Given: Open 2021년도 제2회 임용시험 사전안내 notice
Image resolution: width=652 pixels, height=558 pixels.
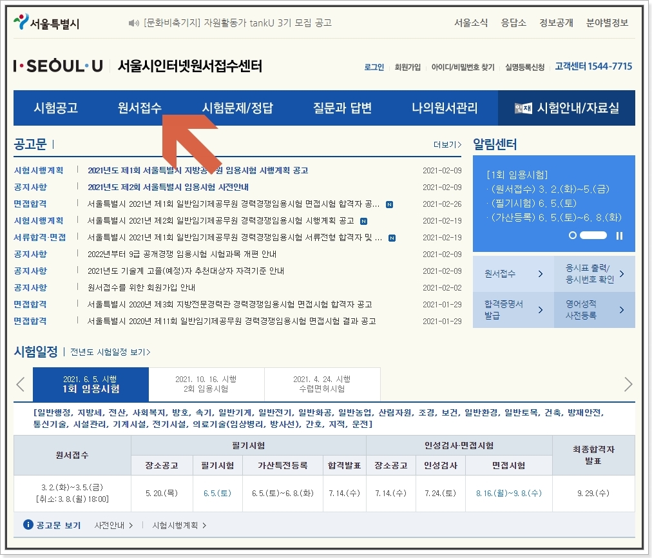Looking at the screenshot, I should click(168, 187).
